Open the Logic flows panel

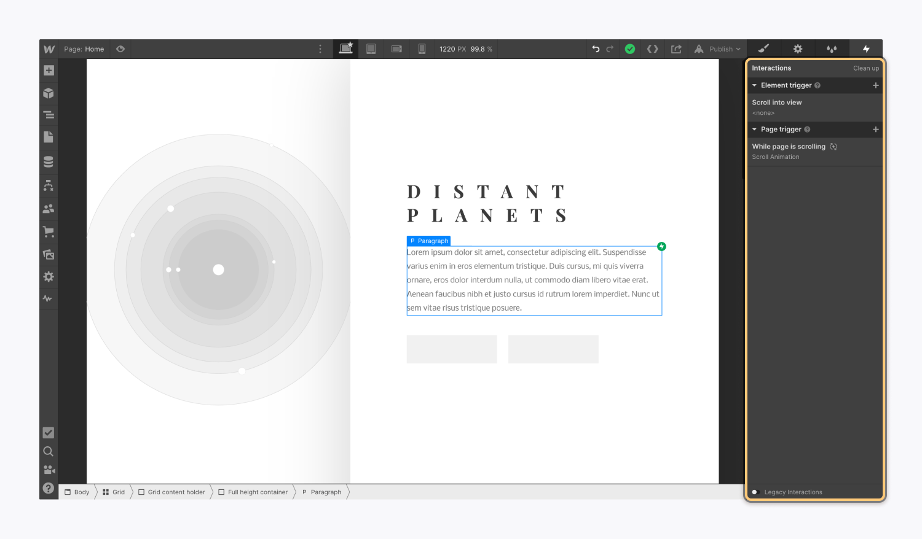pyautogui.click(x=49, y=185)
